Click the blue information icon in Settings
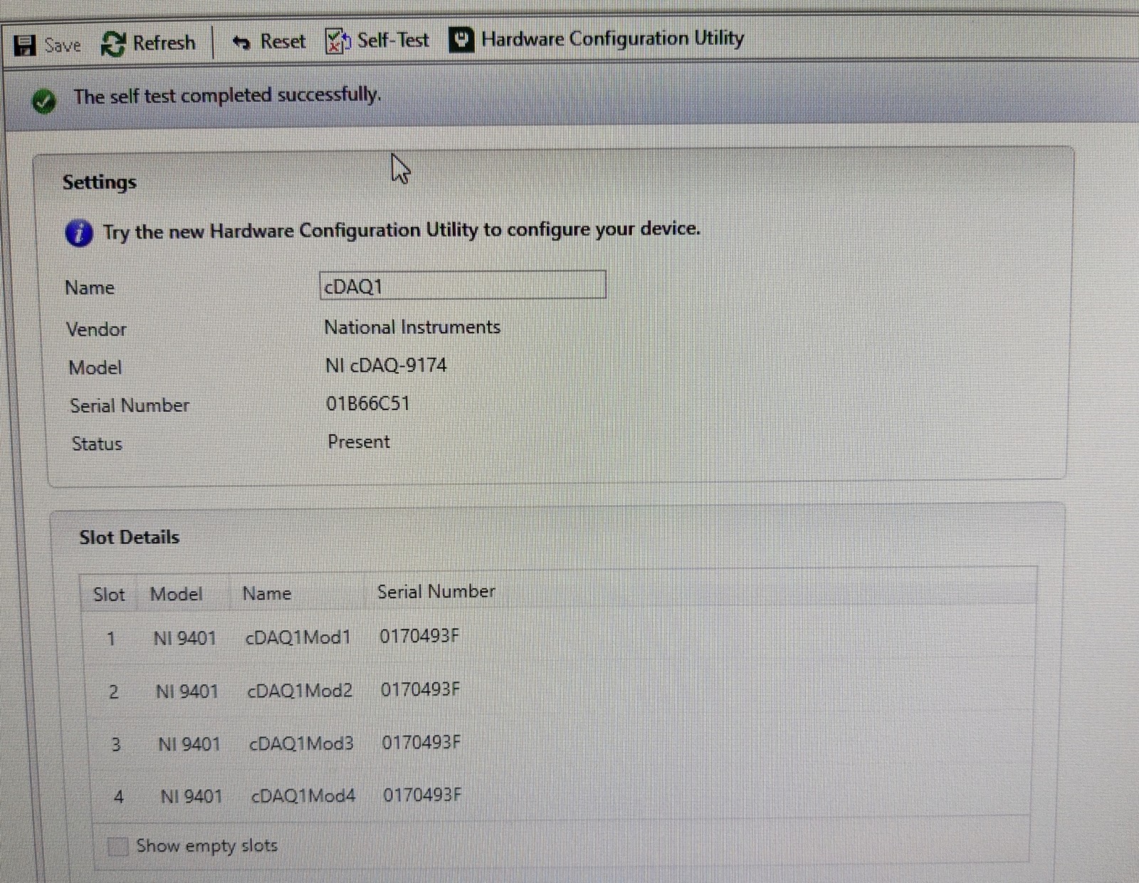 click(79, 233)
